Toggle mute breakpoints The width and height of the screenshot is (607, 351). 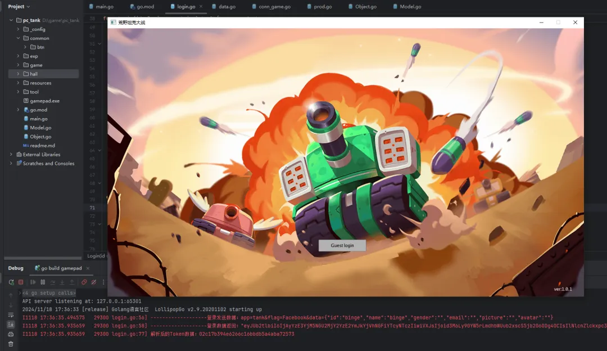(x=94, y=282)
